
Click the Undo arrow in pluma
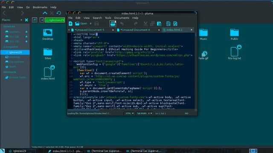122,24
